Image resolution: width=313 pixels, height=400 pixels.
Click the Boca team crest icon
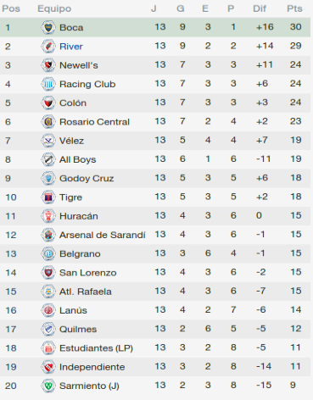click(48, 27)
